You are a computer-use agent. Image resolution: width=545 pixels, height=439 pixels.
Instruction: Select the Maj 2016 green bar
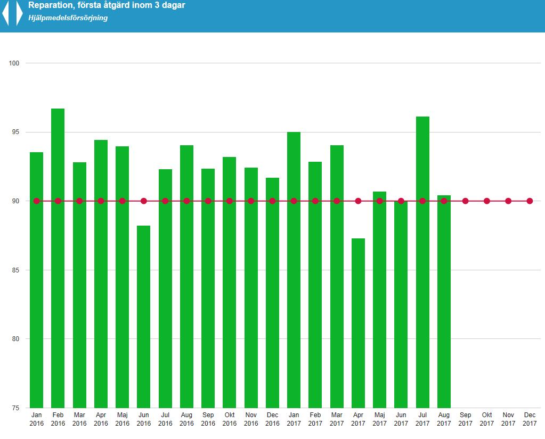click(123, 277)
